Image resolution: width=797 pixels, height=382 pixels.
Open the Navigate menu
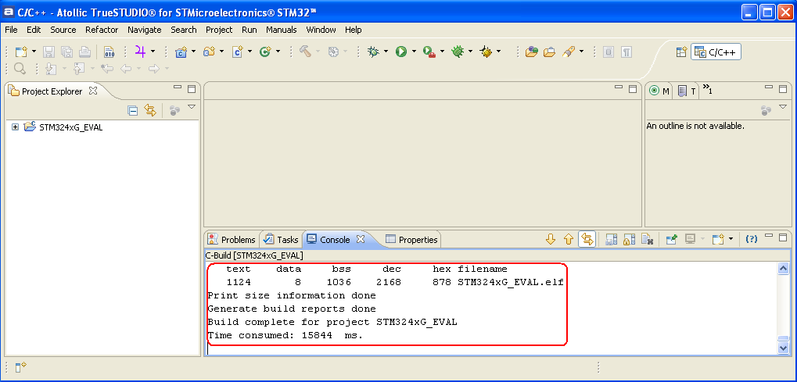point(145,30)
